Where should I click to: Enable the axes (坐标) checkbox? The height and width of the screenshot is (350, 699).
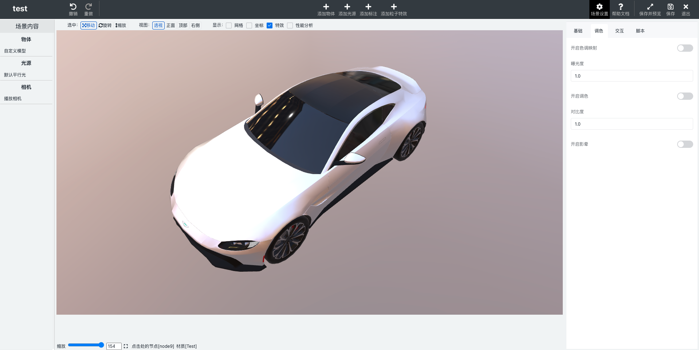pyautogui.click(x=249, y=25)
